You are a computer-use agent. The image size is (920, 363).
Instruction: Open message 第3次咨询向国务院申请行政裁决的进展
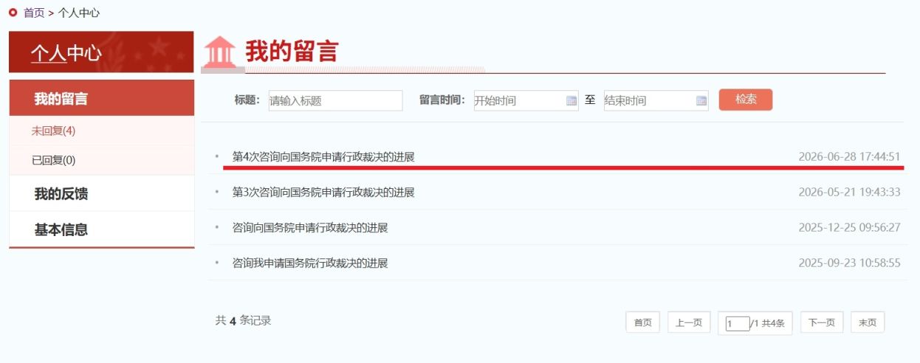pos(323,193)
